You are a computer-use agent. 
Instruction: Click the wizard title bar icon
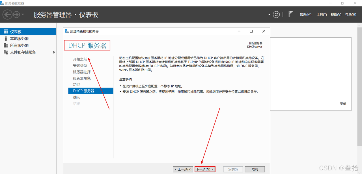(67, 31)
